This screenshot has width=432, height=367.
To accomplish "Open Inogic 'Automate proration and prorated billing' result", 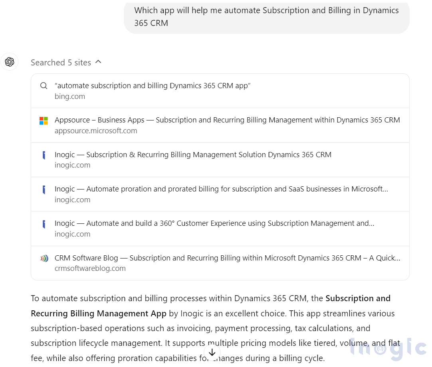I will coord(221,189).
